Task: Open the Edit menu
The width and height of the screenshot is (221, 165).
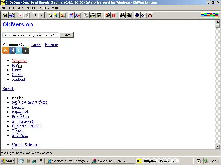Action: click(12, 8)
